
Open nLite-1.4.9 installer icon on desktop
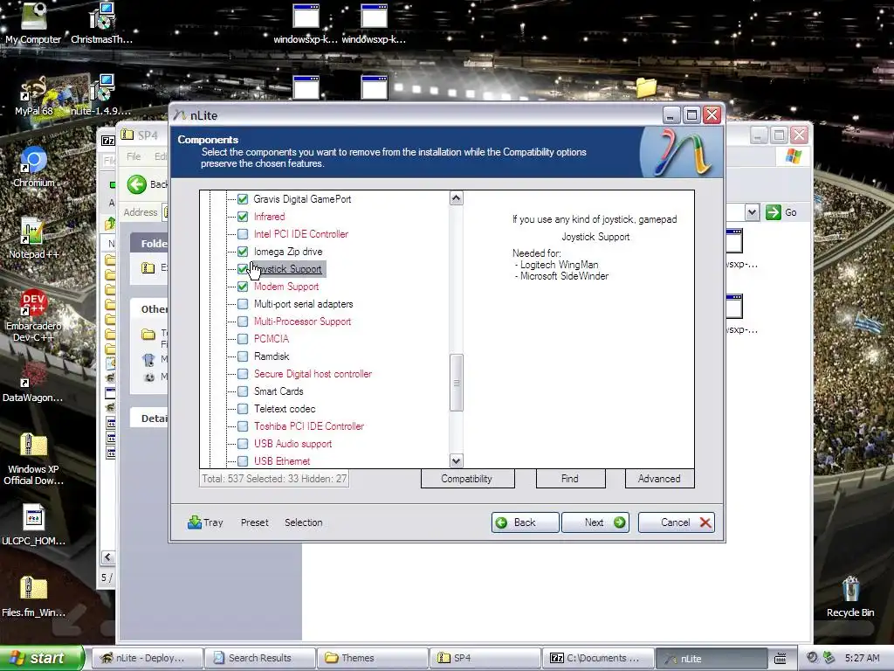click(101, 94)
